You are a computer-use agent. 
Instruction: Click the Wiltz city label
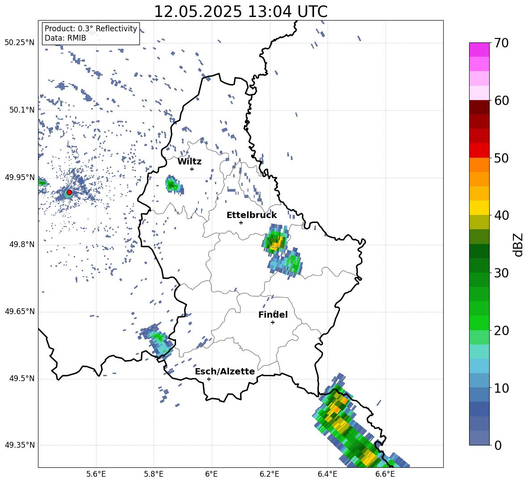click(189, 162)
